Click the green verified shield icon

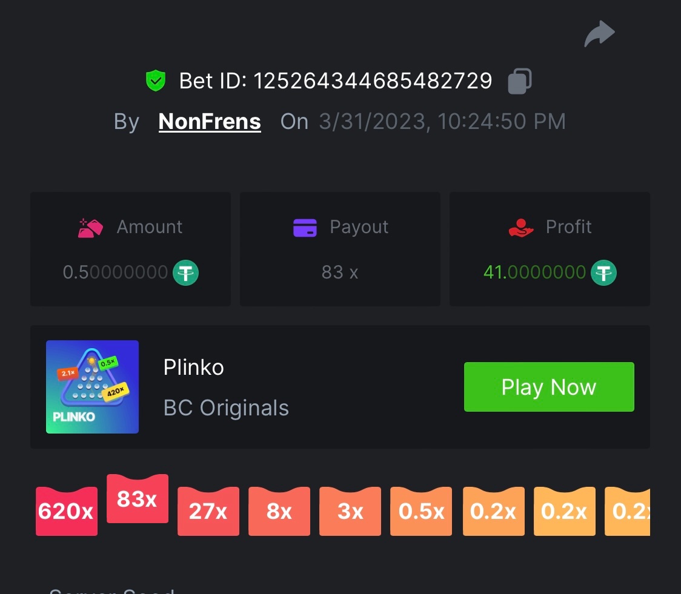(156, 81)
